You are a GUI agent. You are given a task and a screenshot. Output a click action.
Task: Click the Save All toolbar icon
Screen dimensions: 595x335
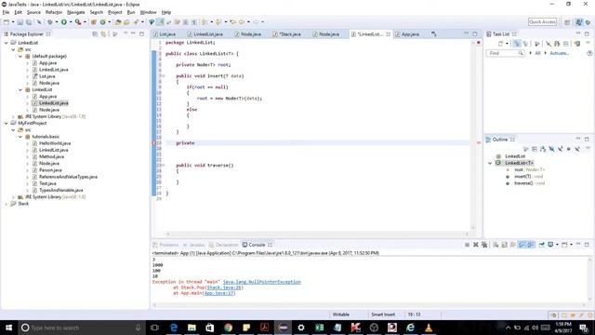tap(29, 22)
